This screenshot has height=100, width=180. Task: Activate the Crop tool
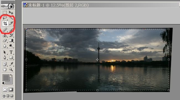click(x=5, y=24)
